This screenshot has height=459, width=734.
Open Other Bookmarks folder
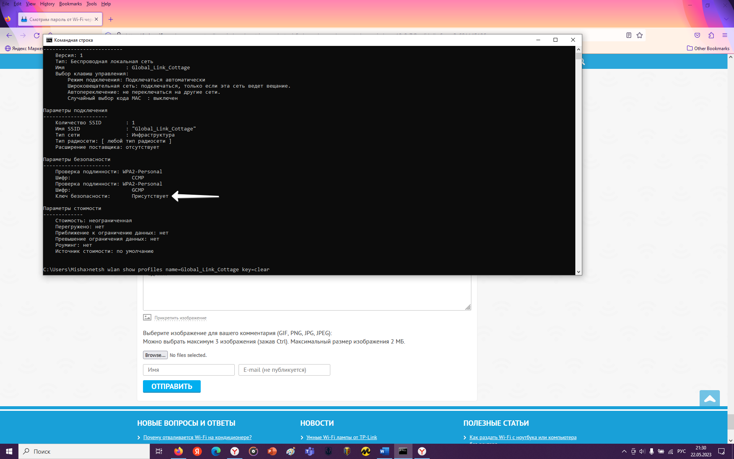click(x=708, y=48)
